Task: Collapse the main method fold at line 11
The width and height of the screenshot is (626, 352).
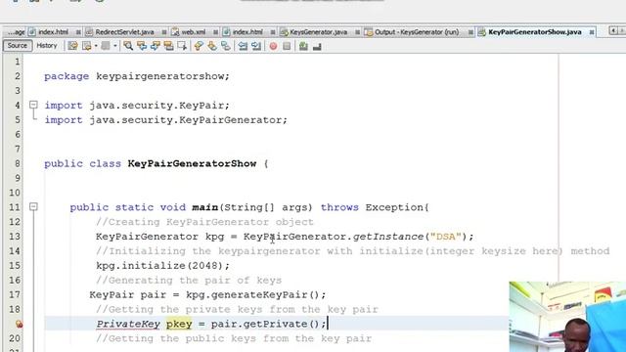Action: [x=33, y=206]
